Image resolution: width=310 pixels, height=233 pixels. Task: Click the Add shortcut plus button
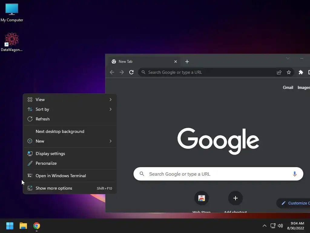click(x=235, y=198)
